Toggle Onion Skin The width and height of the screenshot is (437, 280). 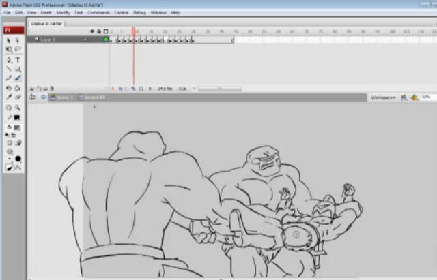tap(120, 89)
